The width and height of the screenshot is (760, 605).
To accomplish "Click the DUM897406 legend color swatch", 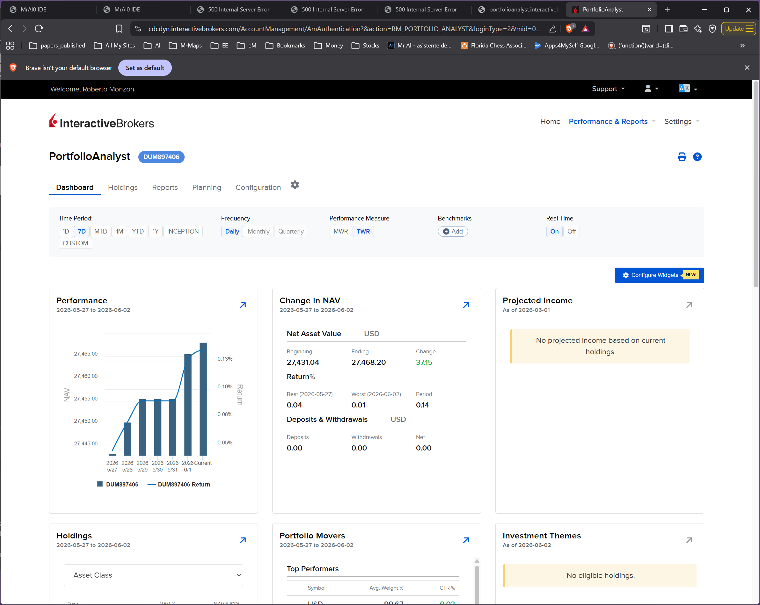I will click(100, 484).
